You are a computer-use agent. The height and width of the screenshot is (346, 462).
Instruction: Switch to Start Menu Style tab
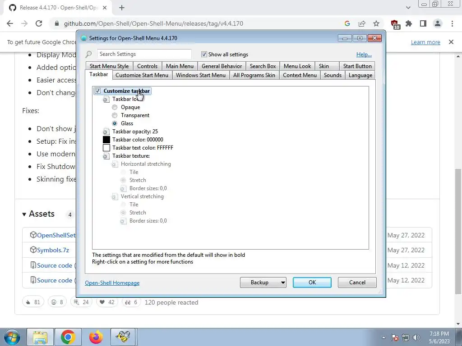(109, 66)
